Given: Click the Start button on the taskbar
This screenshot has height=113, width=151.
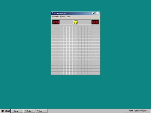Looking at the screenshot, I should (x=5, y=111).
